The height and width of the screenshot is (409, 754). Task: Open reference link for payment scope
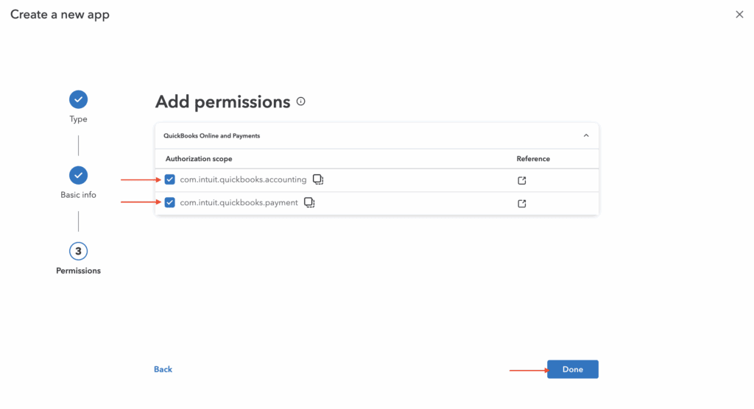coord(522,204)
